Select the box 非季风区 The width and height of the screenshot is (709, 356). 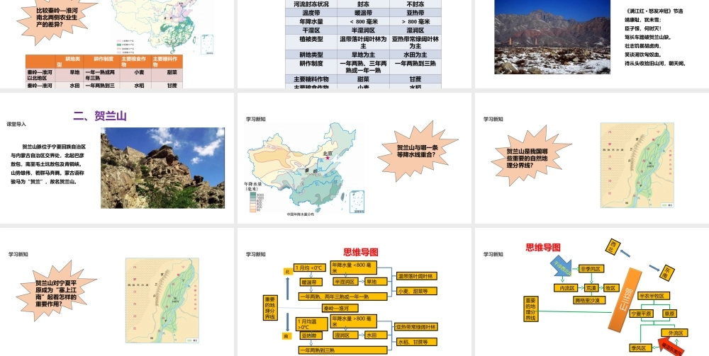(592, 268)
